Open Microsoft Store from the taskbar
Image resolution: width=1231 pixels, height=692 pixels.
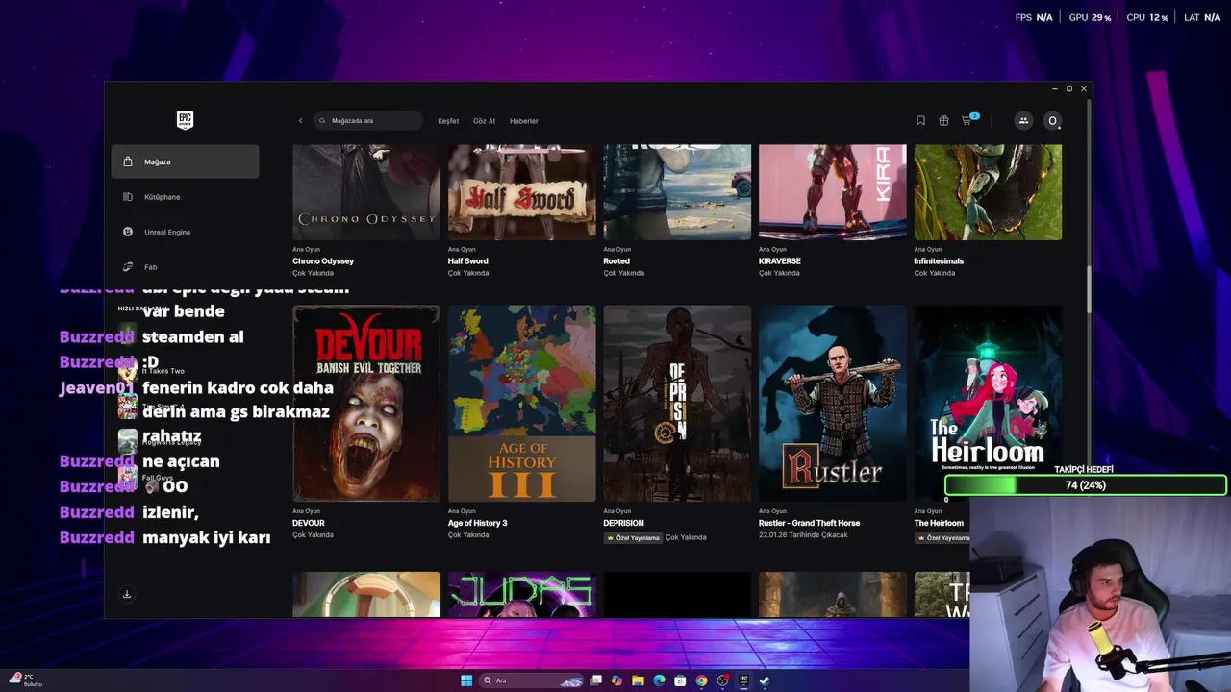pos(680,680)
